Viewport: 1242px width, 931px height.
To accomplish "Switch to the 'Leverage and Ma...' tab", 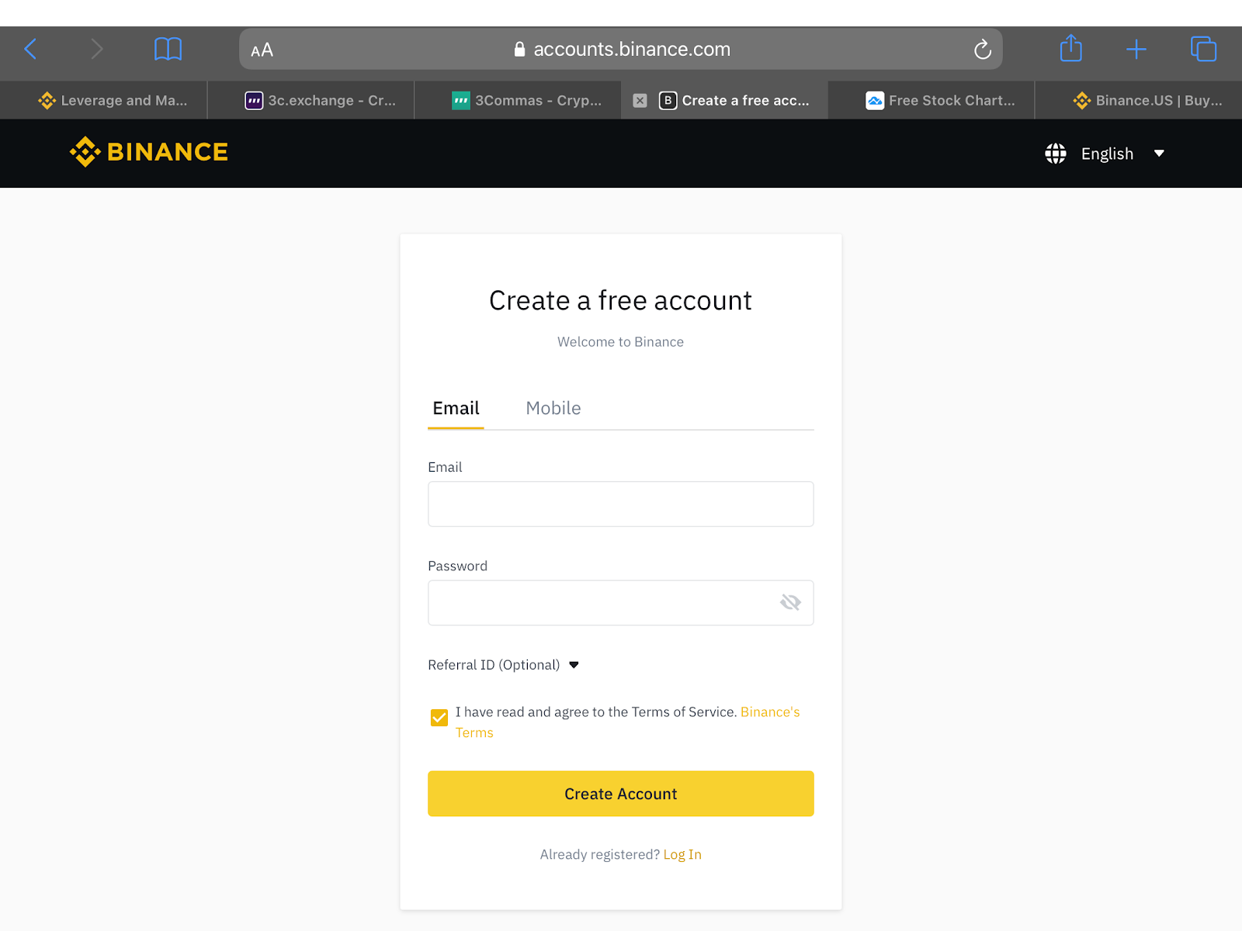I will coord(104,100).
